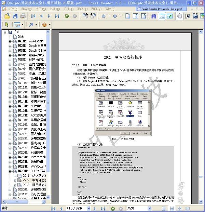Click the 书签 root bookmark collapse box
Viewport: 205px width, 212px height.
pos(5,32)
